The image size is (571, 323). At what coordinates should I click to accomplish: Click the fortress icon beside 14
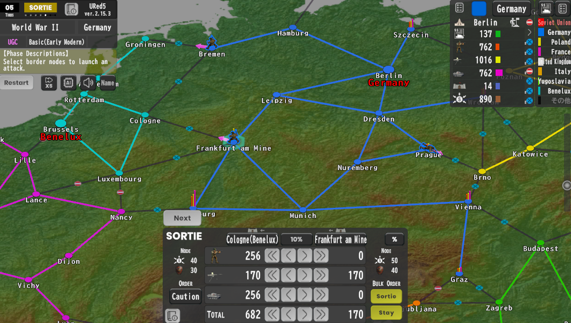459,86
